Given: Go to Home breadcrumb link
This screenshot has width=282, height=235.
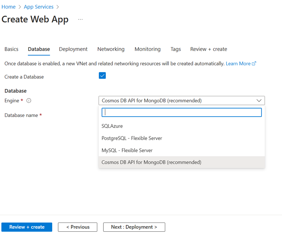Looking at the screenshot, I should click(8, 7).
